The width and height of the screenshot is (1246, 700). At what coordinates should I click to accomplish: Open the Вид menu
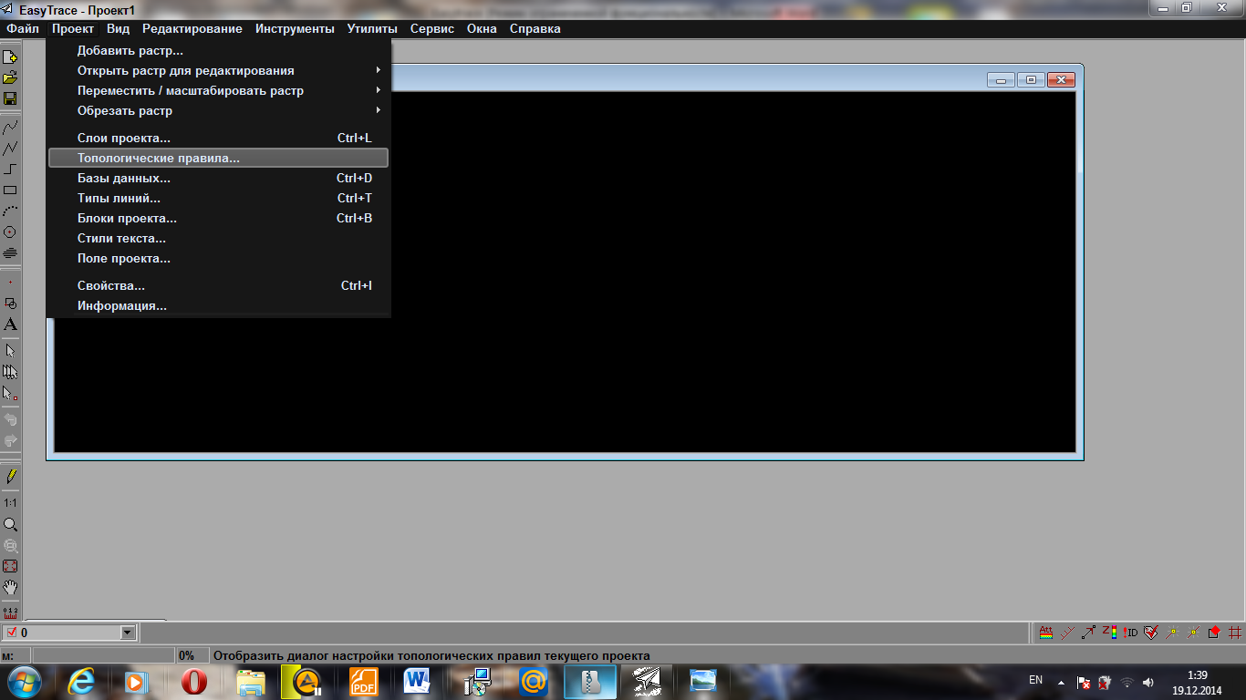pos(119,28)
